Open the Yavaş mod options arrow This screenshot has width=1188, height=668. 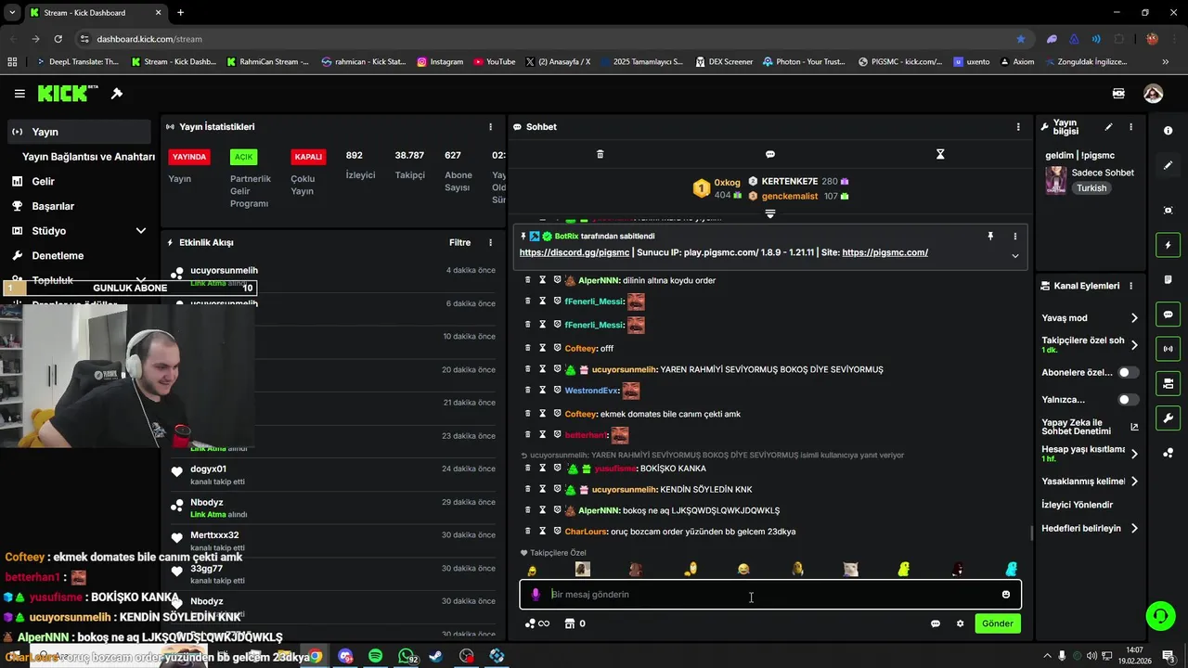[x=1134, y=318]
